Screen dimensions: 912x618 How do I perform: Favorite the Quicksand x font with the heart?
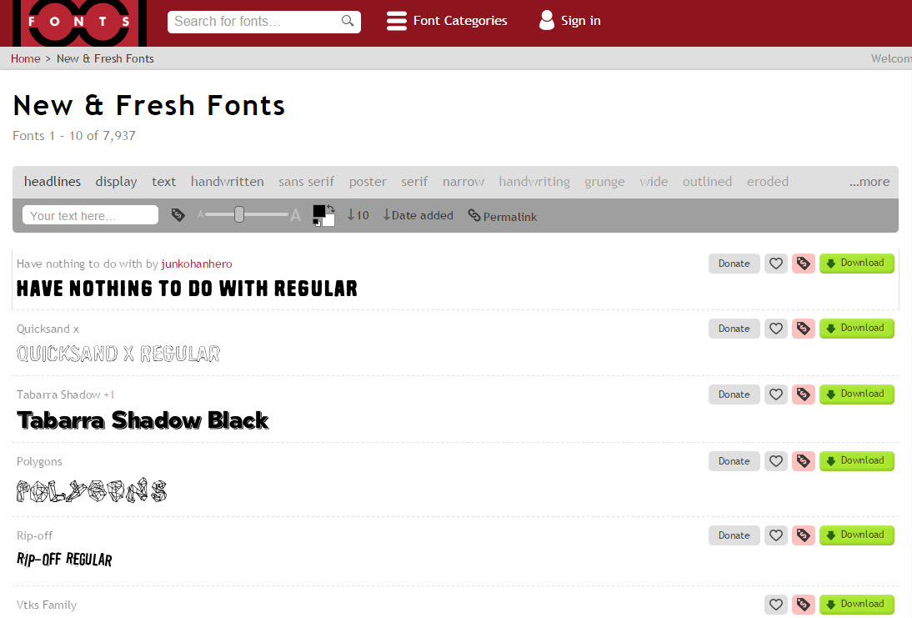click(775, 328)
